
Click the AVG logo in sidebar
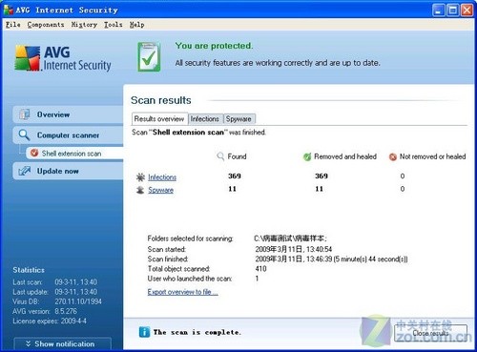pos(63,58)
